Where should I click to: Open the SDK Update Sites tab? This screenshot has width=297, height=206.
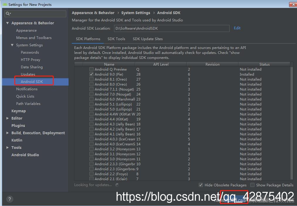click(148, 39)
